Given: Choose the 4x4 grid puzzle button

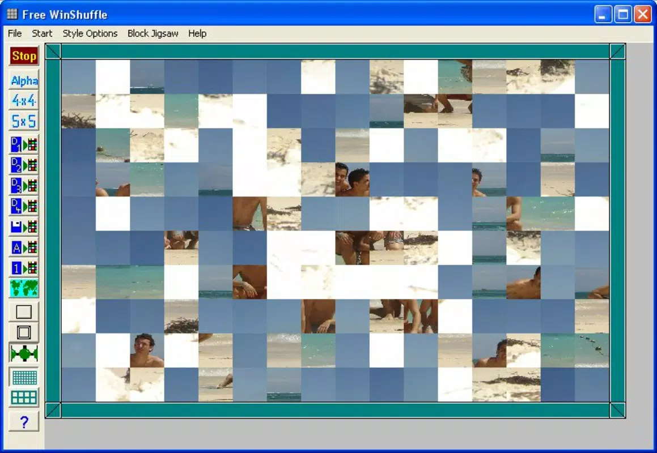Looking at the screenshot, I should pos(24,100).
